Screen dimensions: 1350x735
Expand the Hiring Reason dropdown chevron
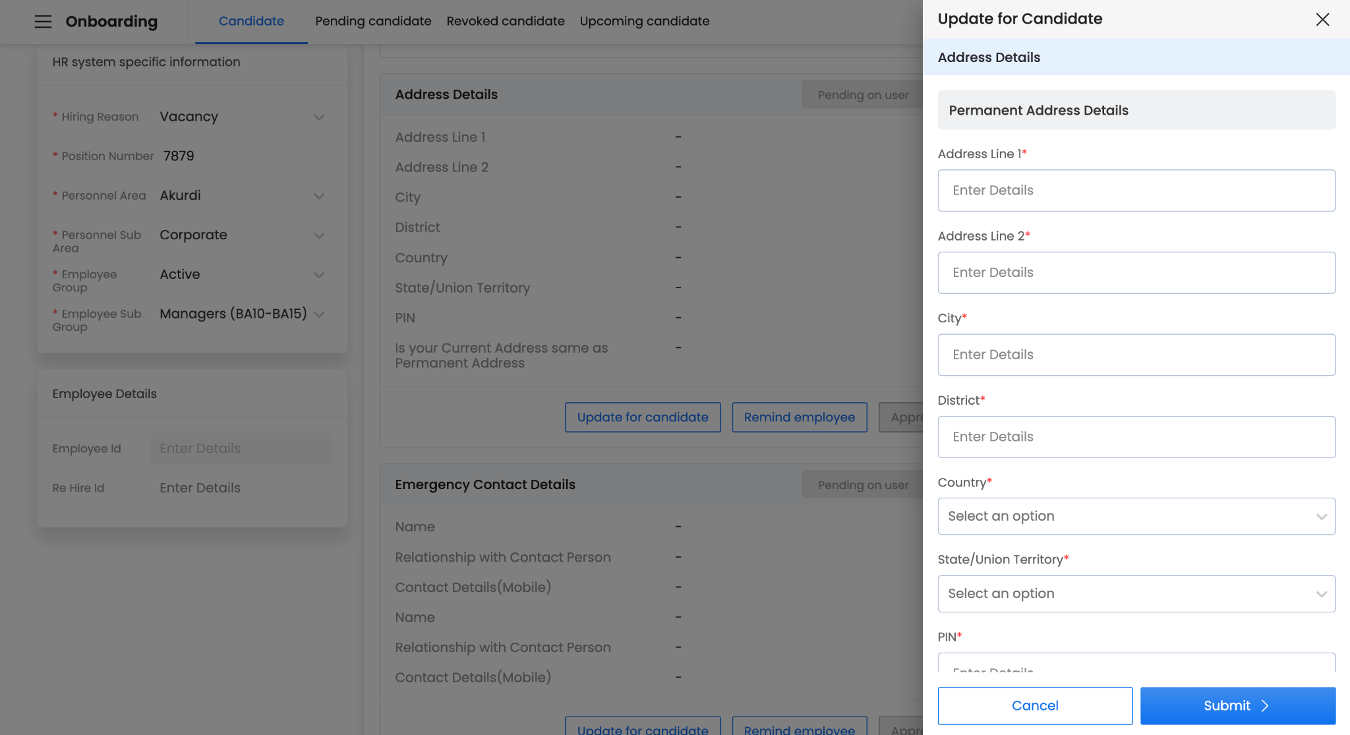pos(319,117)
